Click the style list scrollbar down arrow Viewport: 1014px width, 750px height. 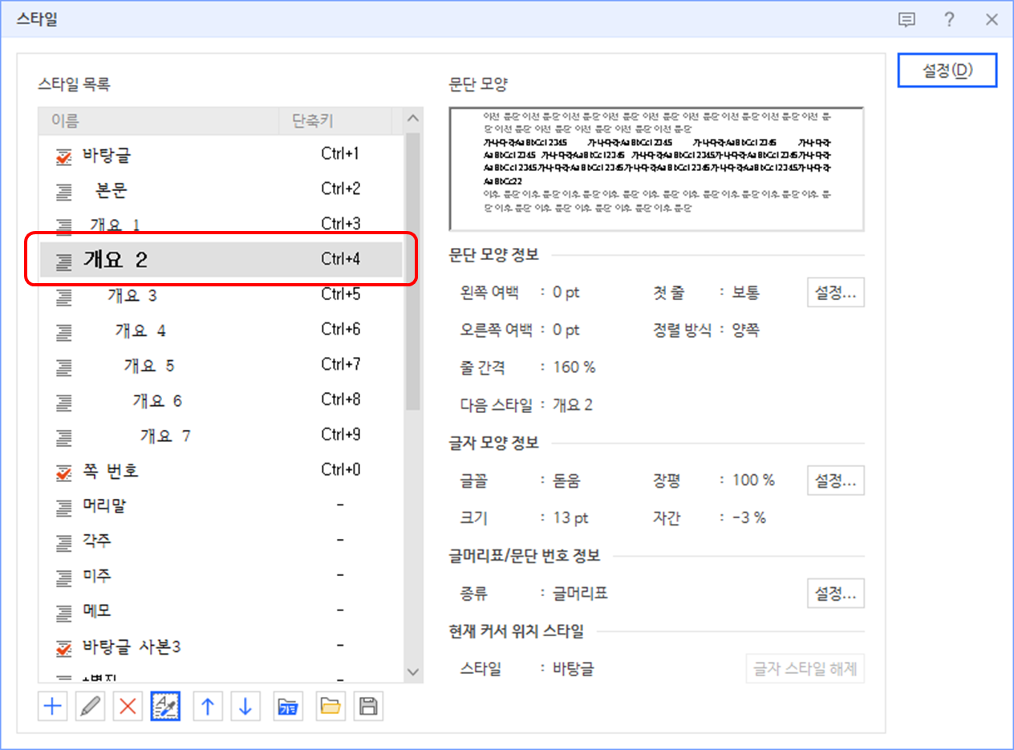(412, 671)
